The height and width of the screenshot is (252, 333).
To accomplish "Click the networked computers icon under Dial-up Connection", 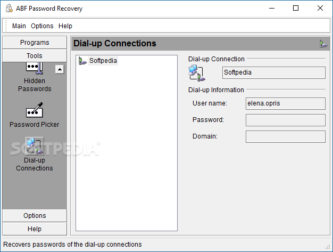I will 197,73.
